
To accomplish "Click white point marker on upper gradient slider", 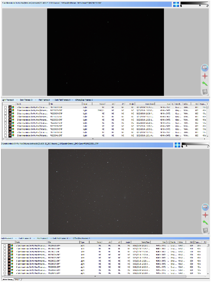I will [208, 6].
